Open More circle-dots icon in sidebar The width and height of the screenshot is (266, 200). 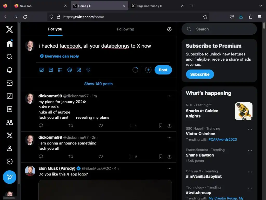(10, 161)
